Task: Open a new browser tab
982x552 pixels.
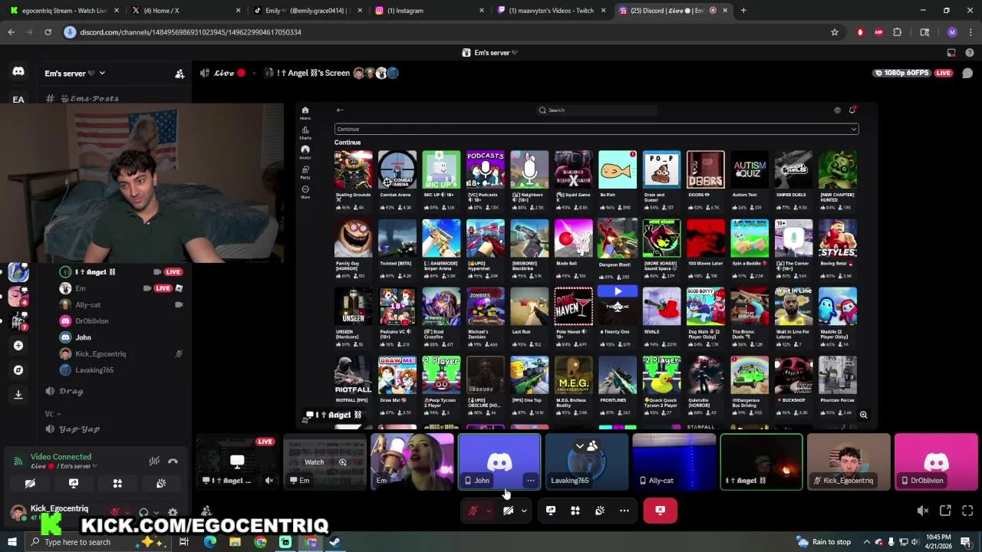Action: click(743, 11)
